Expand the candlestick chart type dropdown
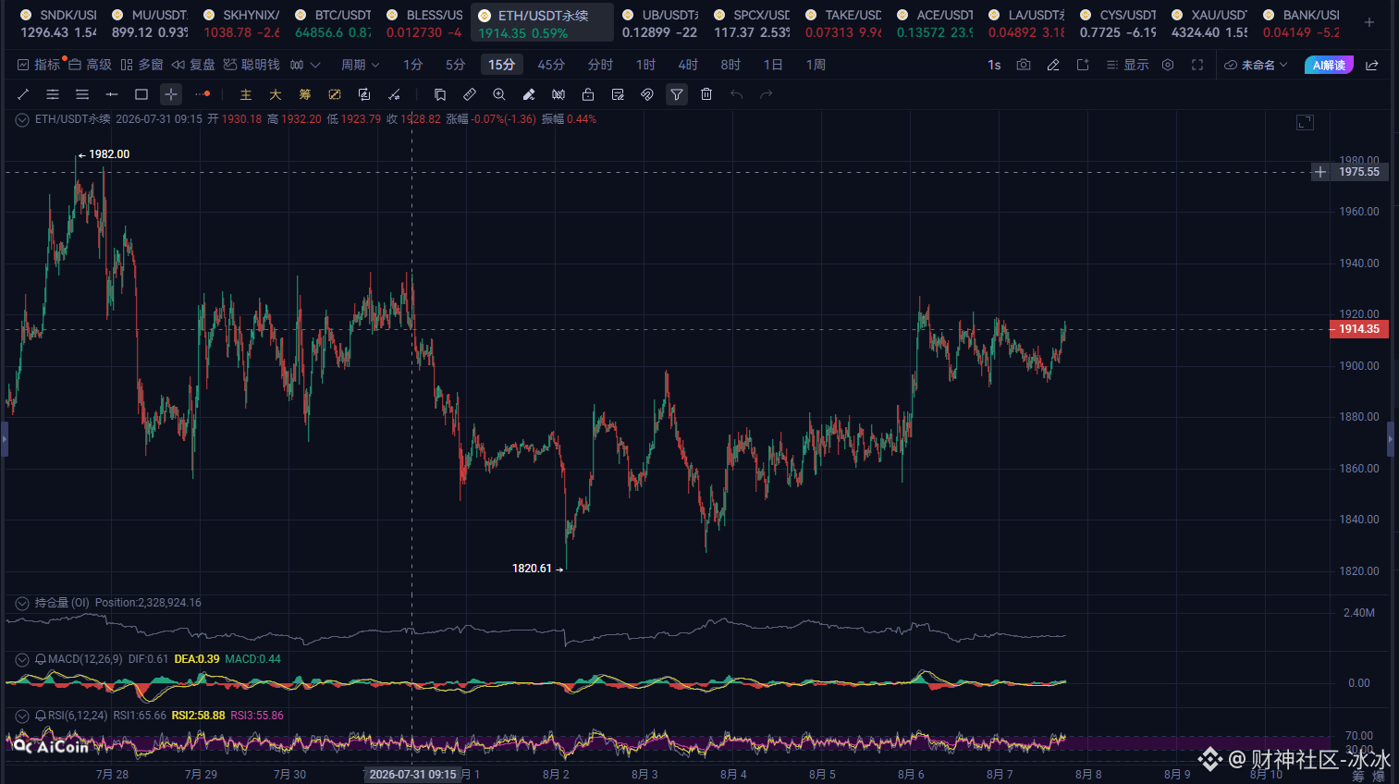This screenshot has width=1399, height=784. click(x=305, y=65)
